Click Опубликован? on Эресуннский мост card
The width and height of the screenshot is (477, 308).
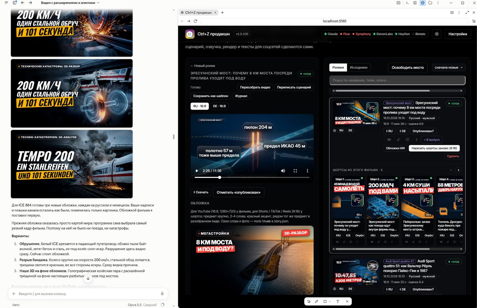point(423,131)
